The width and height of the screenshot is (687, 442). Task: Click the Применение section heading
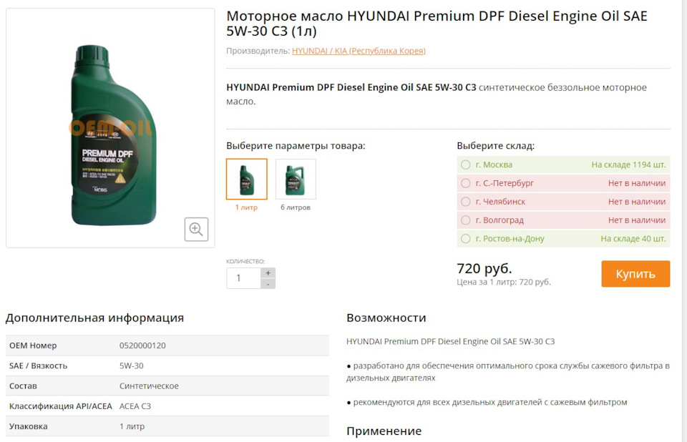click(384, 431)
